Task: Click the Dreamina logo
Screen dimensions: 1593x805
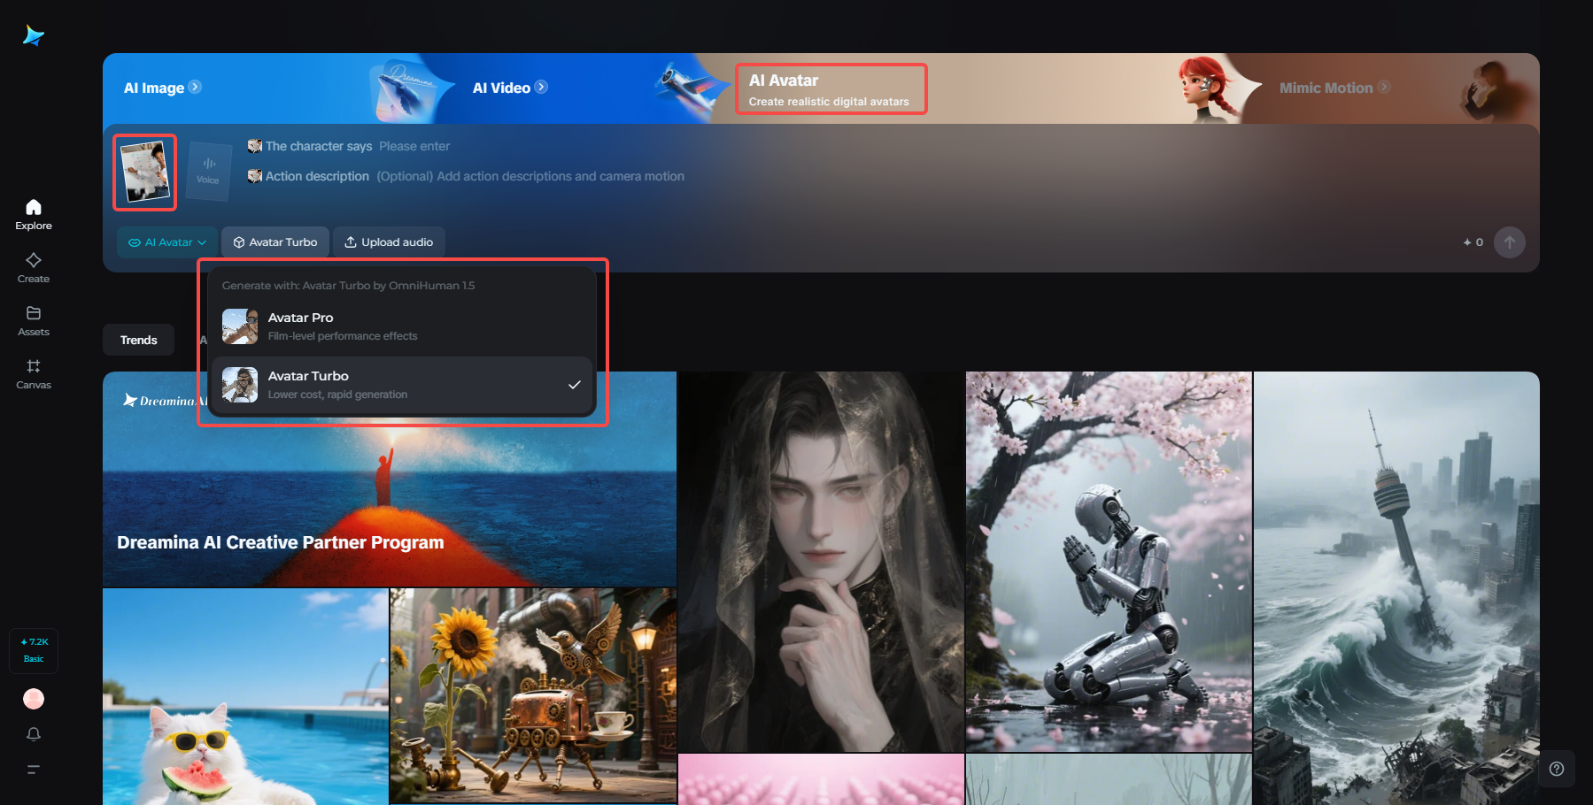Action: coord(33,35)
